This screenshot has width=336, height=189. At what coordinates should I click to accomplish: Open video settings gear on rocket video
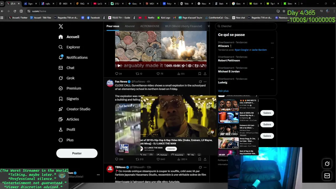click(190, 66)
